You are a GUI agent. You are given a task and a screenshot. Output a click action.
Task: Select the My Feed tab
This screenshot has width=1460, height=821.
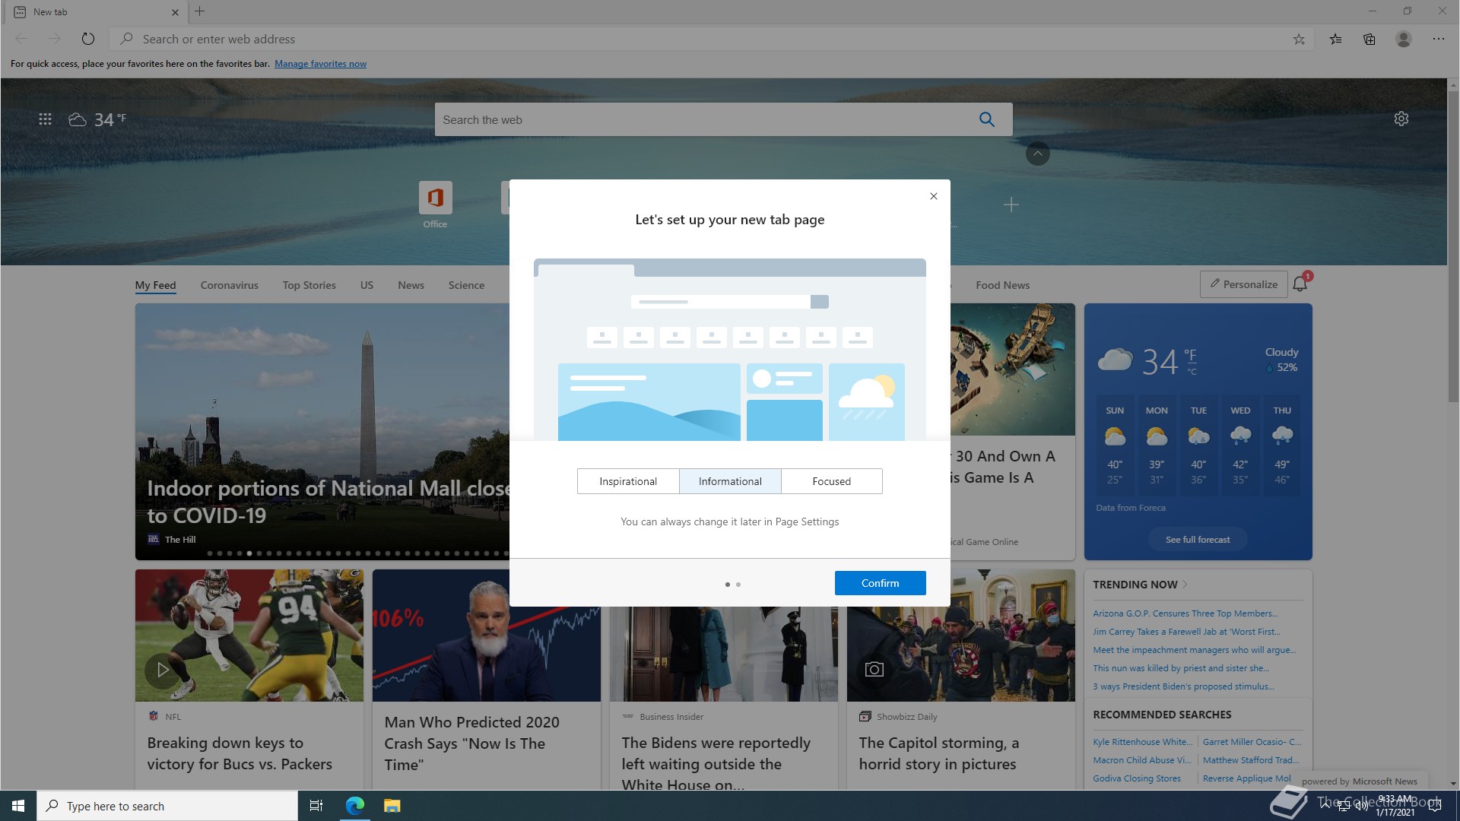(156, 285)
